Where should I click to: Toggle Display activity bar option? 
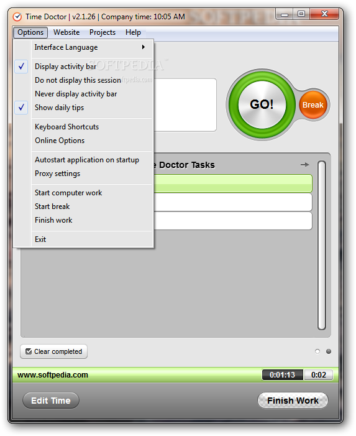pyautogui.click(x=84, y=67)
